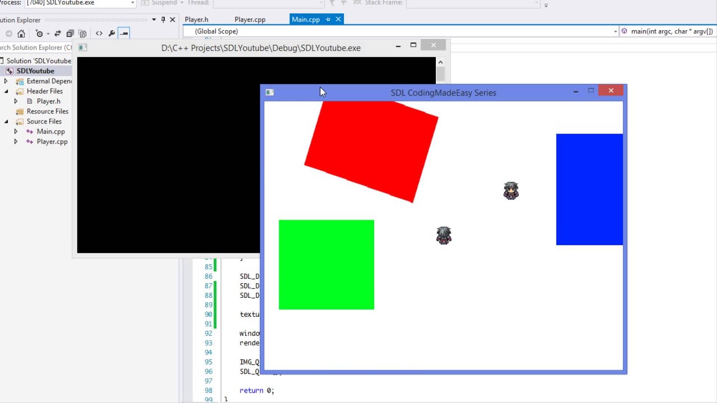Click the SDLYoutube project icon

point(10,71)
